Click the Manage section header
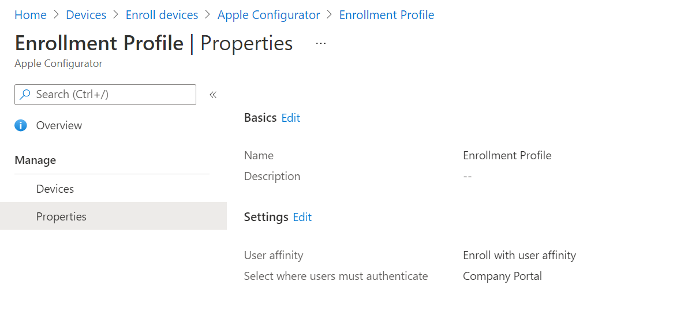The image size is (688, 318). pyautogui.click(x=35, y=160)
